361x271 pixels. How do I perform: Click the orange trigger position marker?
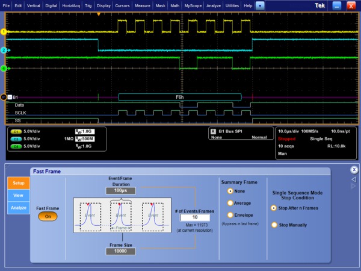99,14
